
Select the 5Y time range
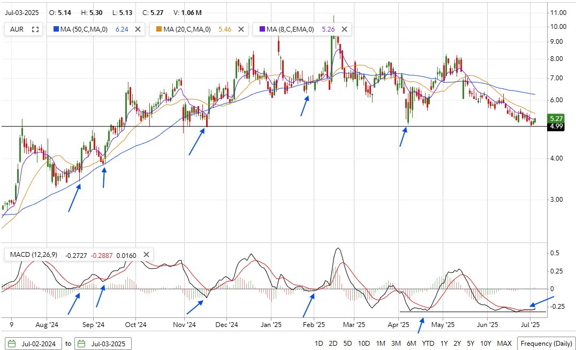[470, 344]
